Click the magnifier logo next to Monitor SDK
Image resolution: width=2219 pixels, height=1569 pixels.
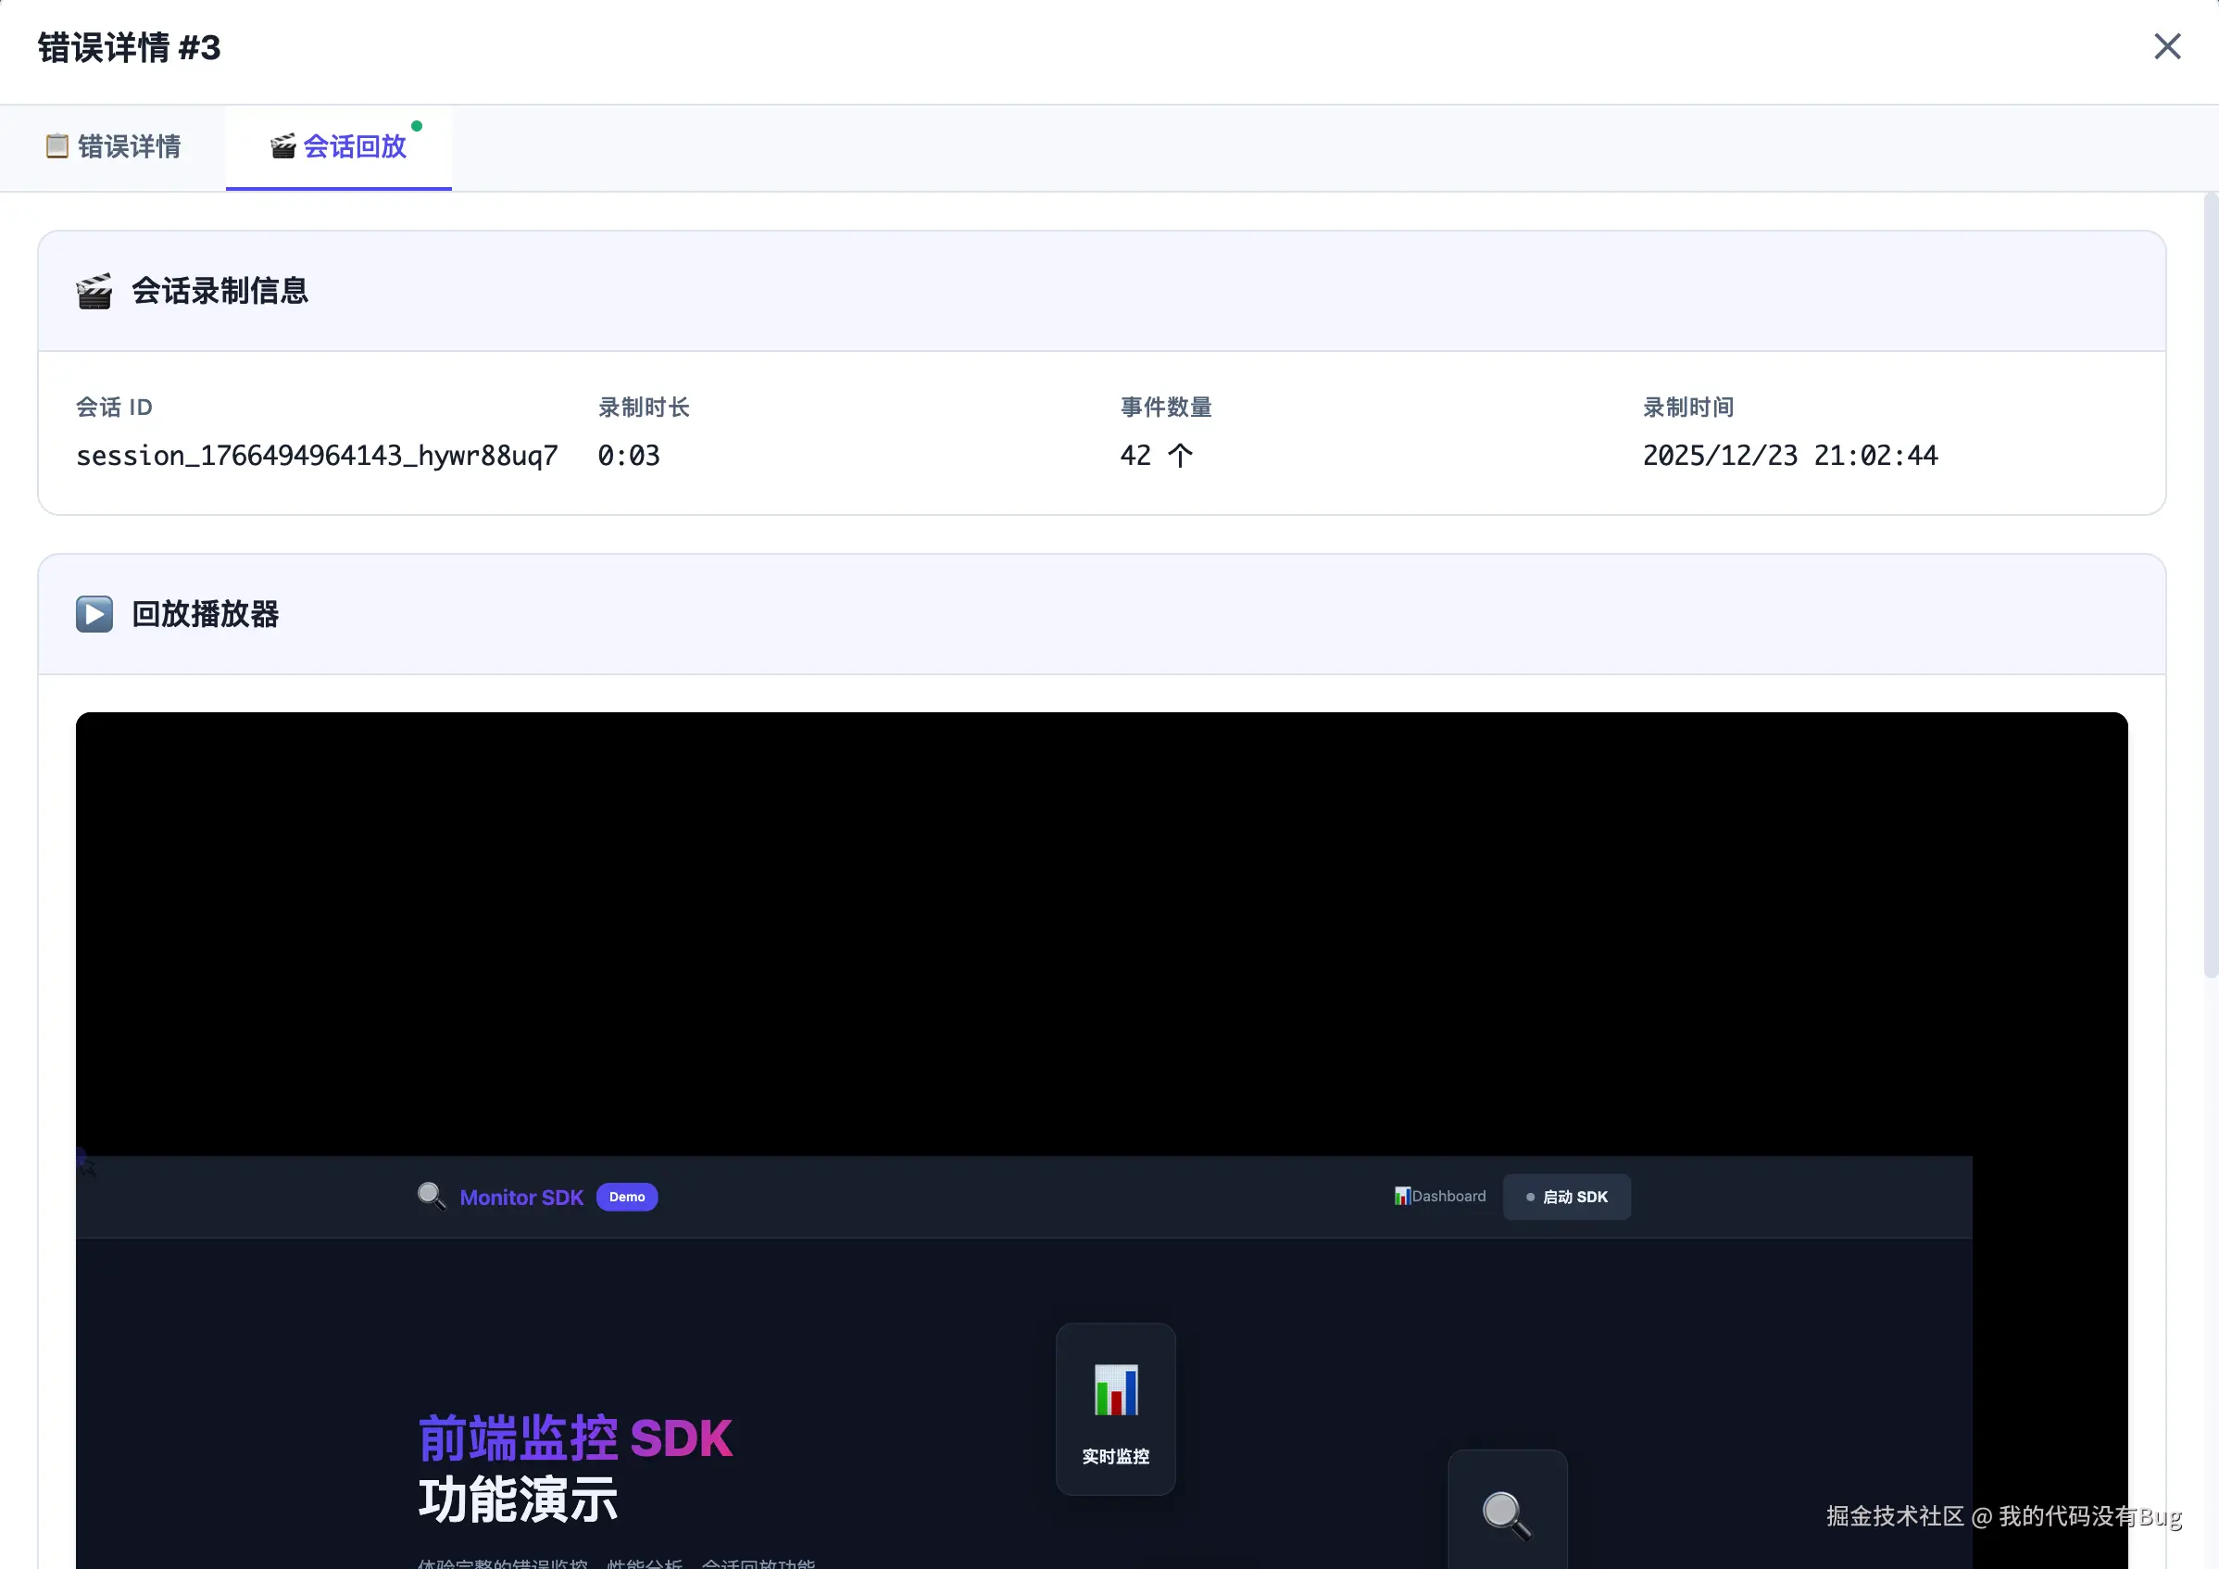tap(431, 1197)
